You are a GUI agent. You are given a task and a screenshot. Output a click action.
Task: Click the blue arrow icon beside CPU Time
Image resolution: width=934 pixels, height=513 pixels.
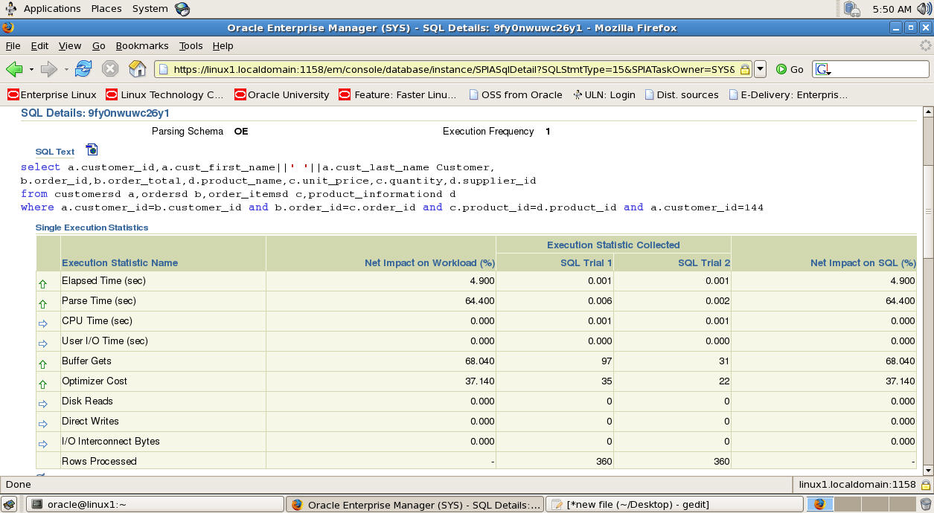(x=43, y=322)
